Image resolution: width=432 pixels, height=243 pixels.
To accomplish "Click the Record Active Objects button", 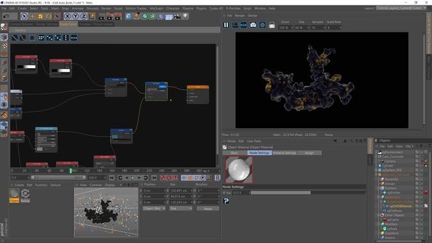I will point(163,178).
